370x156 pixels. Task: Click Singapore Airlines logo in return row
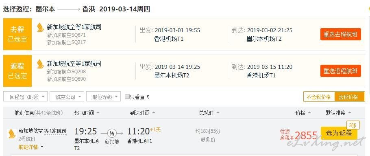pos(40,64)
